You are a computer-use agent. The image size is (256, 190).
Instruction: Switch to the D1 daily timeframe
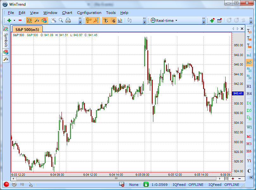point(249,103)
